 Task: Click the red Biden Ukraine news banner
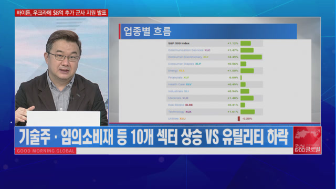(x=61, y=13)
